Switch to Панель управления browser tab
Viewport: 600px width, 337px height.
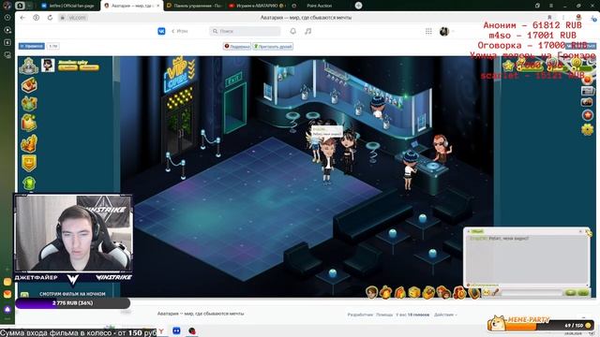coord(194,6)
